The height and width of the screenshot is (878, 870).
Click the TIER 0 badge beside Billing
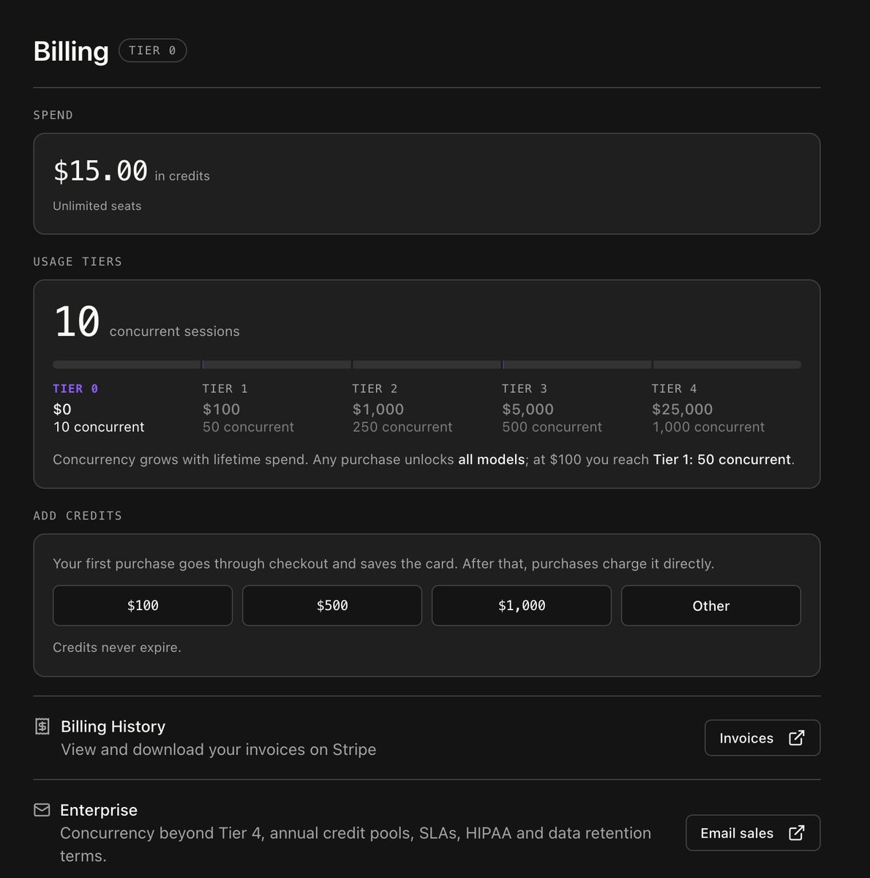[153, 50]
